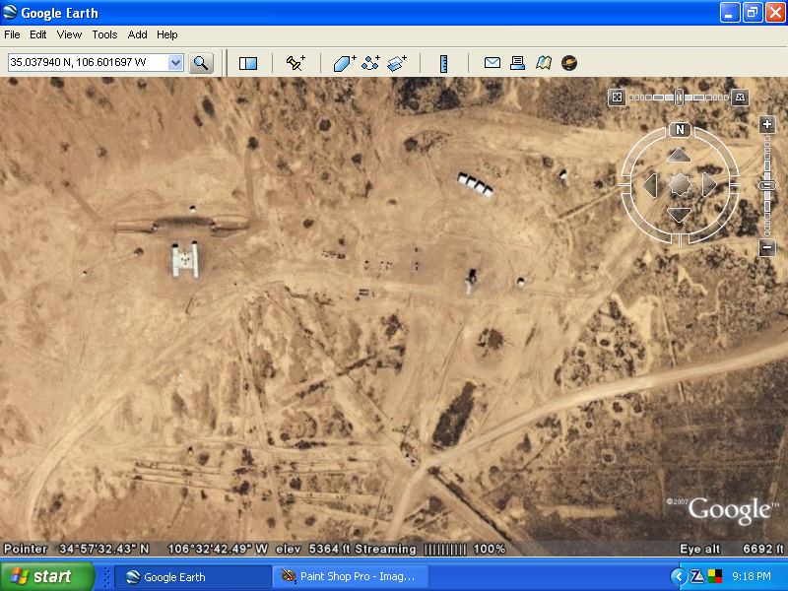This screenshot has height=591, width=788.
Task: Pan up with navigation arrow
Action: (x=679, y=156)
